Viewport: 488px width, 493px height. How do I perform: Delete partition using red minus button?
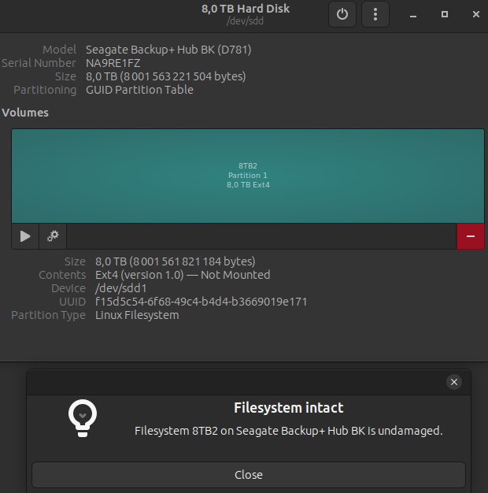pyautogui.click(x=470, y=235)
